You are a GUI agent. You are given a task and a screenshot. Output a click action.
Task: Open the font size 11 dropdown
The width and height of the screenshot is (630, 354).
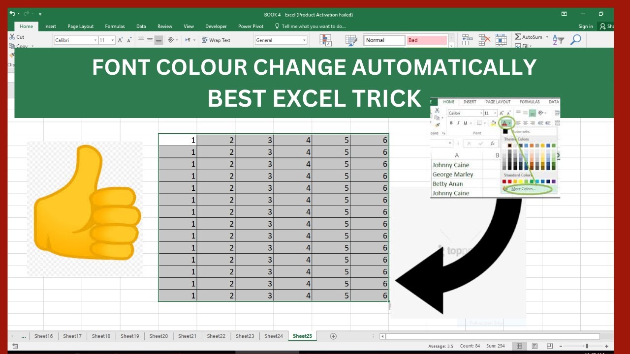pyautogui.click(x=113, y=40)
